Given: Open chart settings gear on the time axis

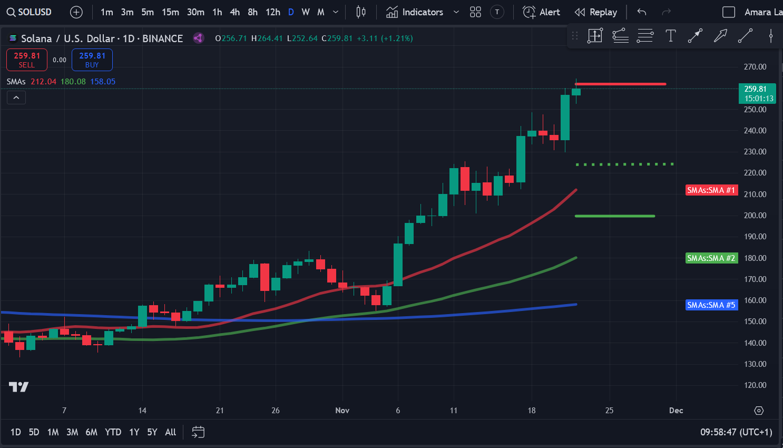Looking at the screenshot, I should [x=759, y=411].
